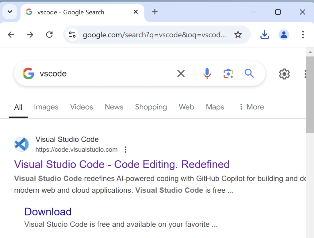Screen dimensions: 314x238
Task: Focus the address bar URL field
Action: click(x=154, y=35)
